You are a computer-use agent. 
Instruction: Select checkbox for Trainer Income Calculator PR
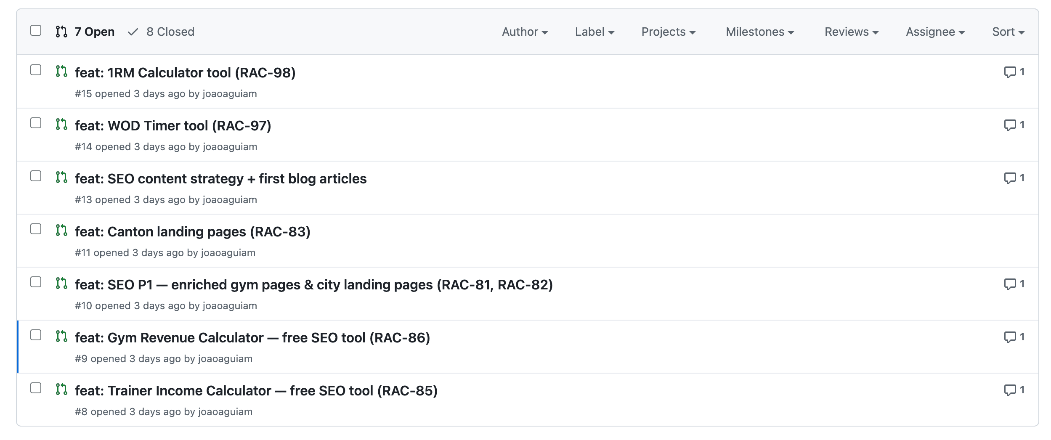pos(36,388)
